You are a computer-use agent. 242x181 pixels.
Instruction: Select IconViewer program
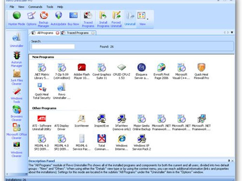(81, 121)
